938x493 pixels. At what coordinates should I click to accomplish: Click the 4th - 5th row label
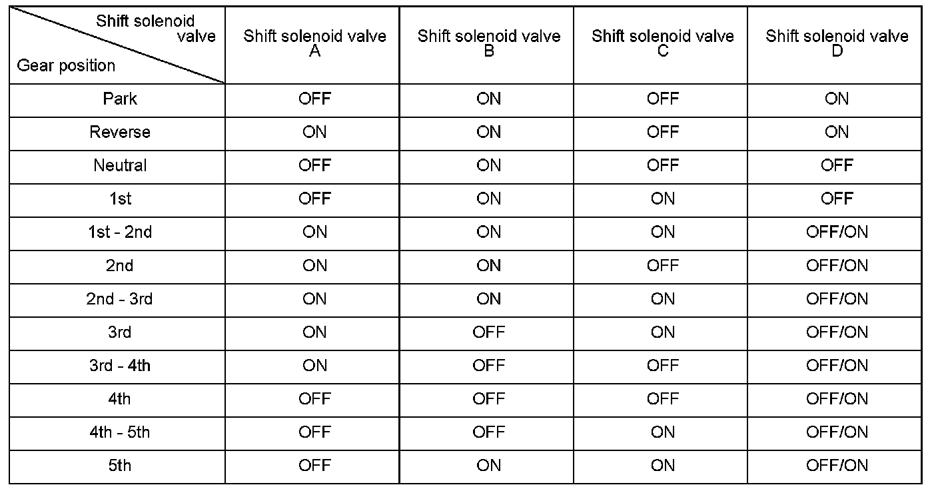pos(120,432)
